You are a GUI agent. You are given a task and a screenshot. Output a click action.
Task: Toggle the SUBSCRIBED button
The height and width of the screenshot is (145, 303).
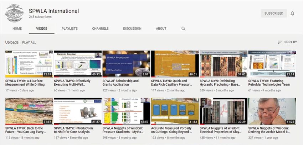coord(274,13)
